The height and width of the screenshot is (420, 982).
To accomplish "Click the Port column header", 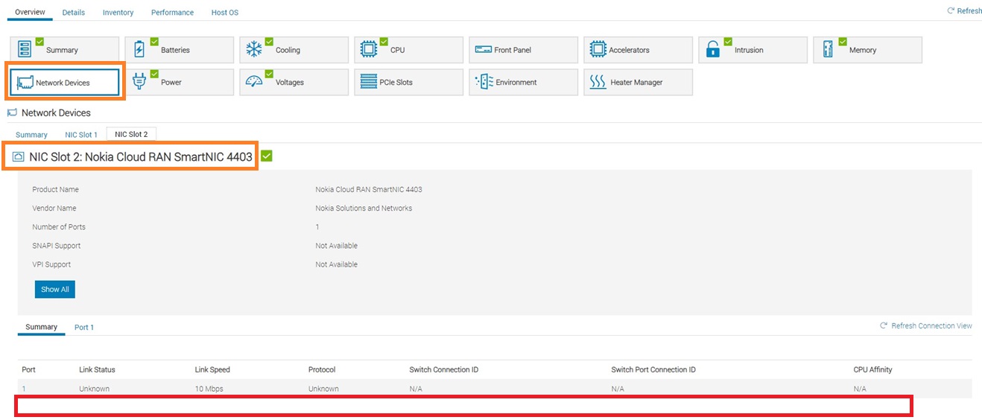I will [x=28, y=369].
